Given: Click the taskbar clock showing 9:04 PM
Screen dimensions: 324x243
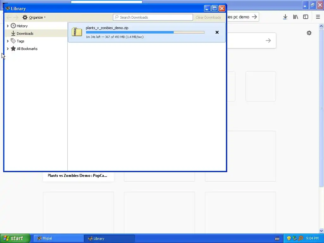Looking at the screenshot, I should pyautogui.click(x=312, y=238).
